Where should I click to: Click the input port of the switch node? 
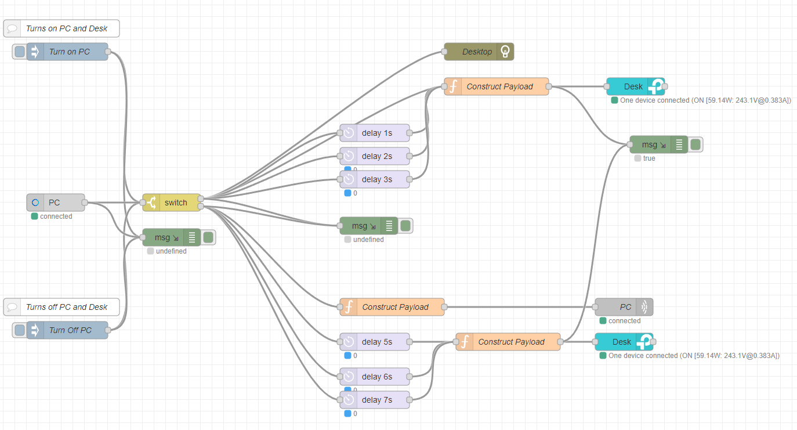point(143,203)
